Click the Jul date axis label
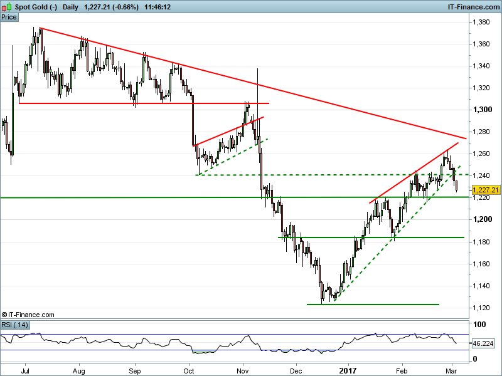This screenshot has width=502, height=376. pyautogui.click(x=25, y=371)
